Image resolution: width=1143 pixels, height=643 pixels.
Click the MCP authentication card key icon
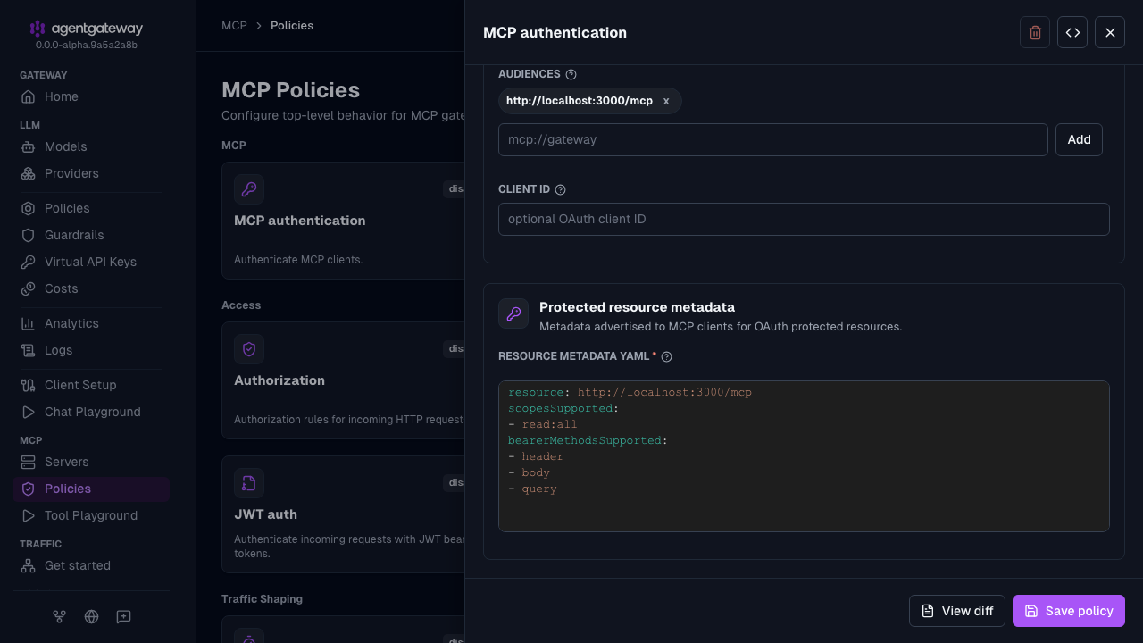[249, 189]
